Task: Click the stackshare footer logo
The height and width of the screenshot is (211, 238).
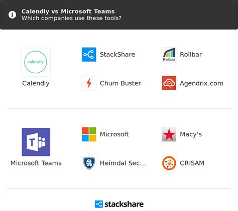Action: tap(119, 204)
